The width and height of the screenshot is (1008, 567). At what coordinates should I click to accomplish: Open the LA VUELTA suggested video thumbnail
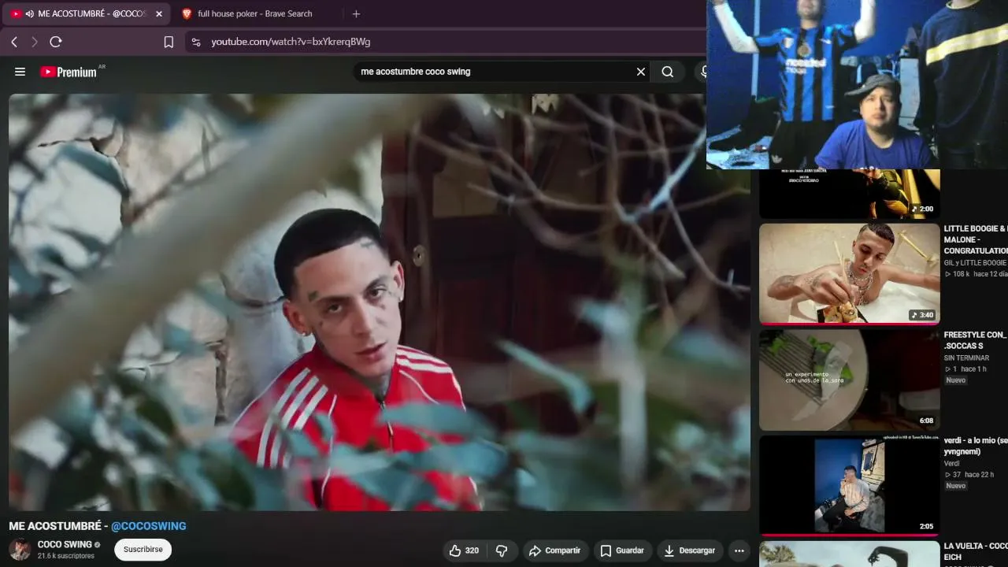(850, 554)
